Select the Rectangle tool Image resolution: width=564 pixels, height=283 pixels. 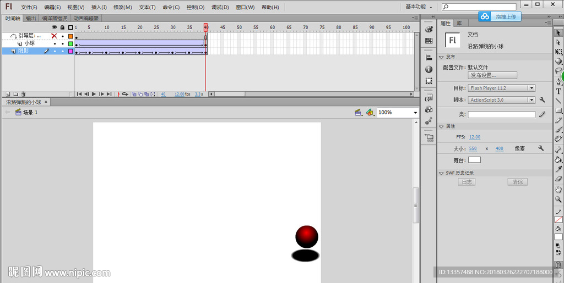pos(558,111)
